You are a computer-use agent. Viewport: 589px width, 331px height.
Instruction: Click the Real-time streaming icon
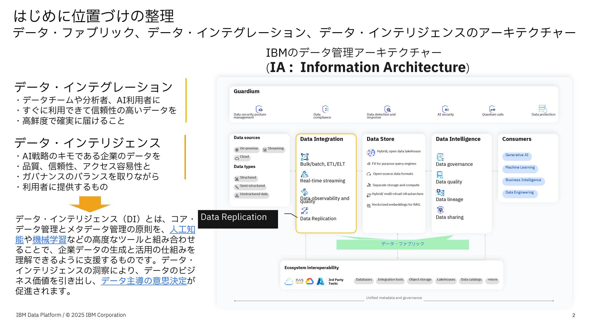[x=304, y=174]
